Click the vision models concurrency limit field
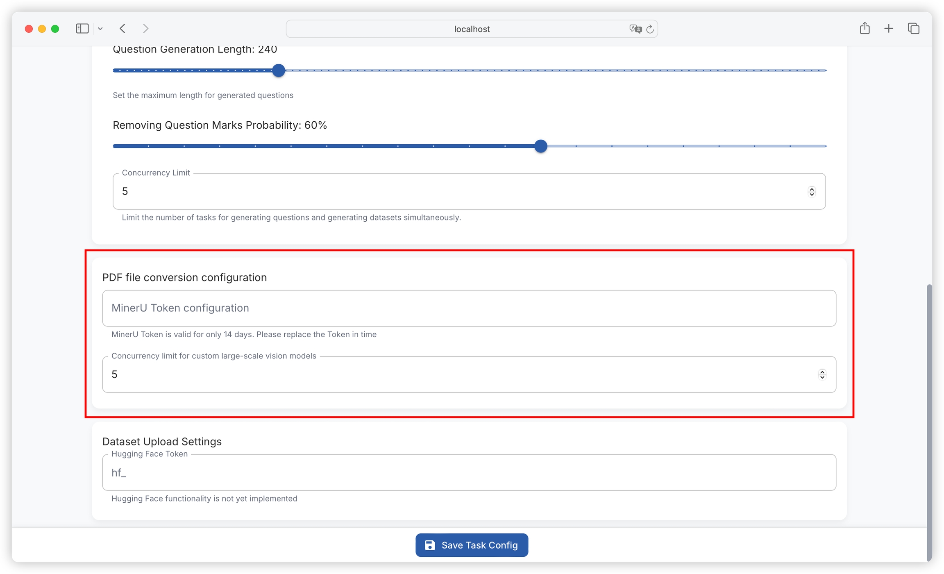Screen dimensions: 944x574 (x=451, y=374)
